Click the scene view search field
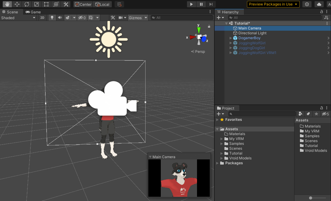 tap(182, 18)
